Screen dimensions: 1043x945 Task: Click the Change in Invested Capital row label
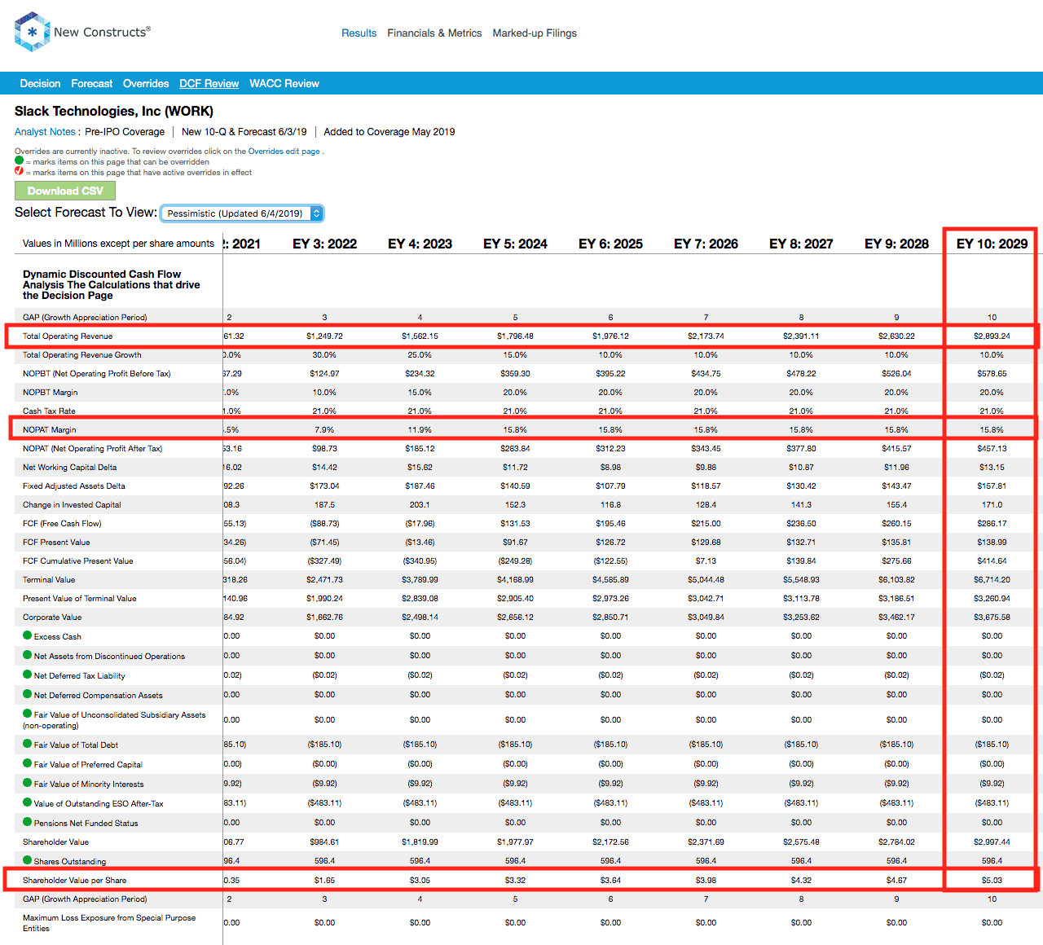click(72, 505)
